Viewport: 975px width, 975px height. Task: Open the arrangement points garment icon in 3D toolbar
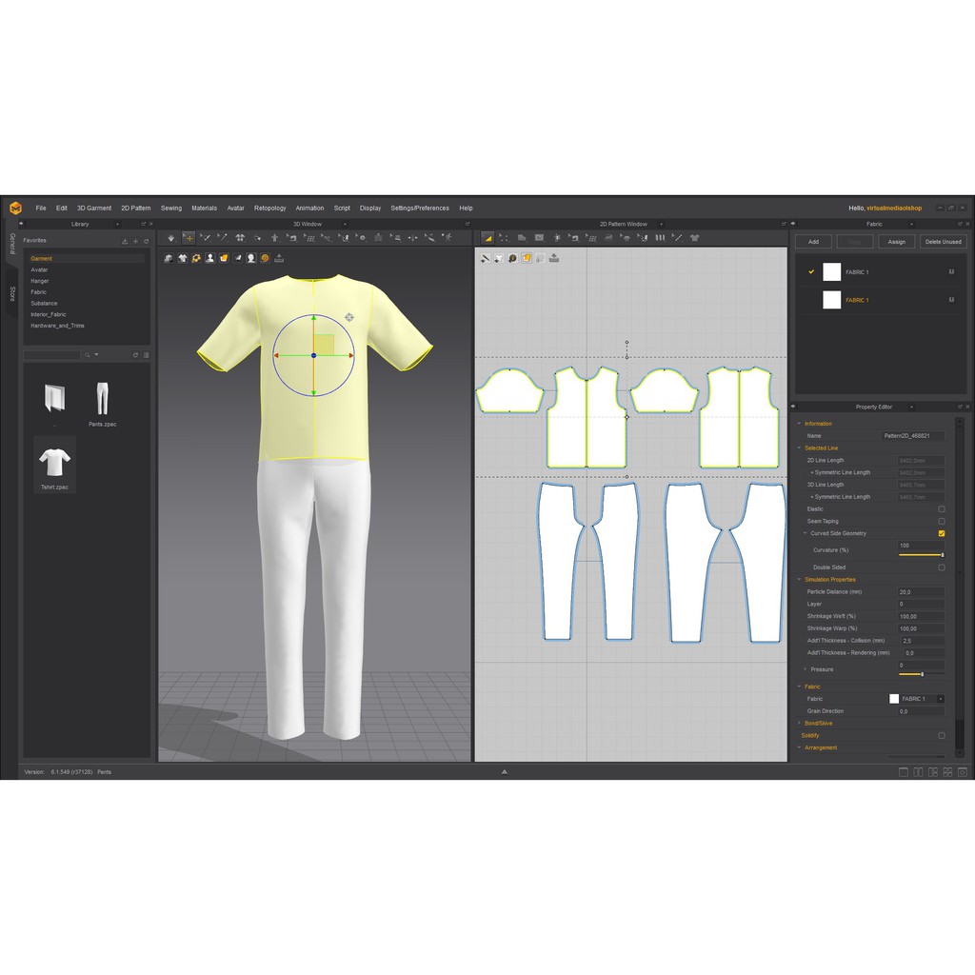(240, 237)
